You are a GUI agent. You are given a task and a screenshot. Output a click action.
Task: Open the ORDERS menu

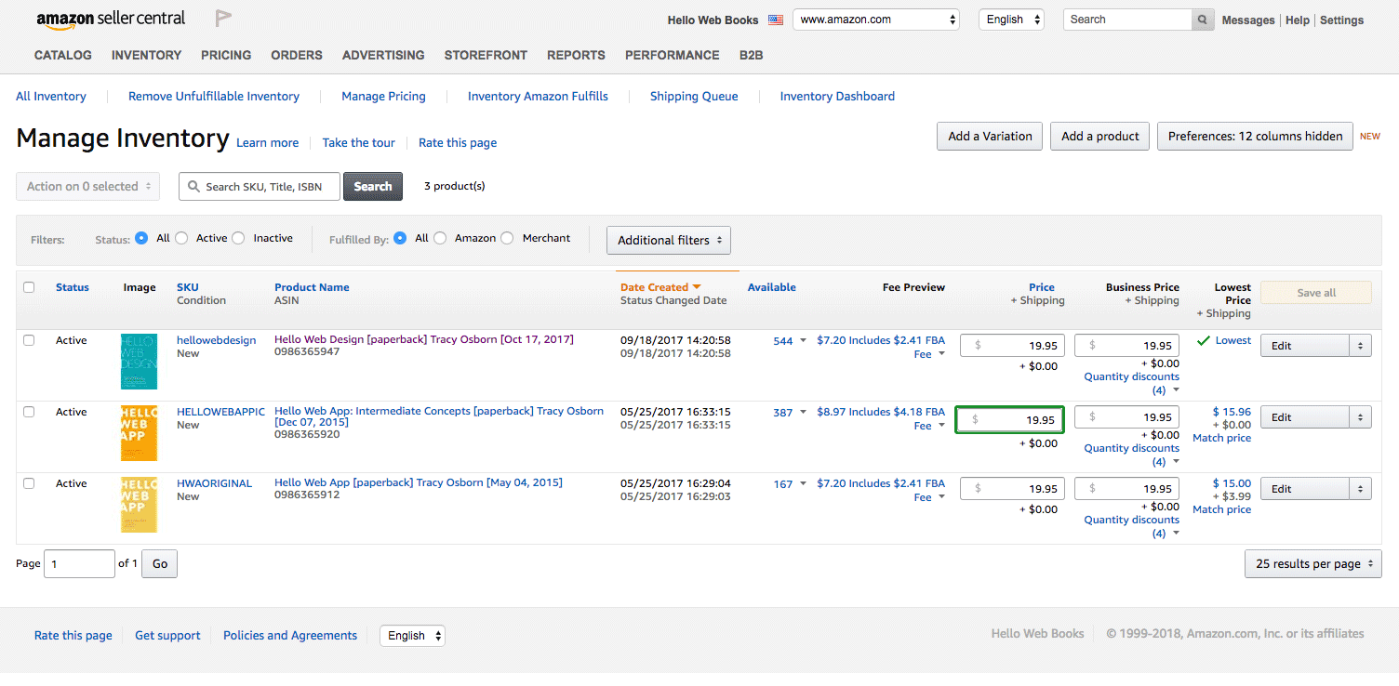pyautogui.click(x=297, y=55)
